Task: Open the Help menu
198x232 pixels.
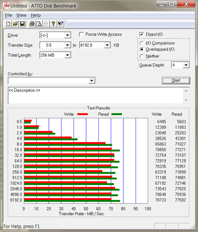Action: pos(36,15)
